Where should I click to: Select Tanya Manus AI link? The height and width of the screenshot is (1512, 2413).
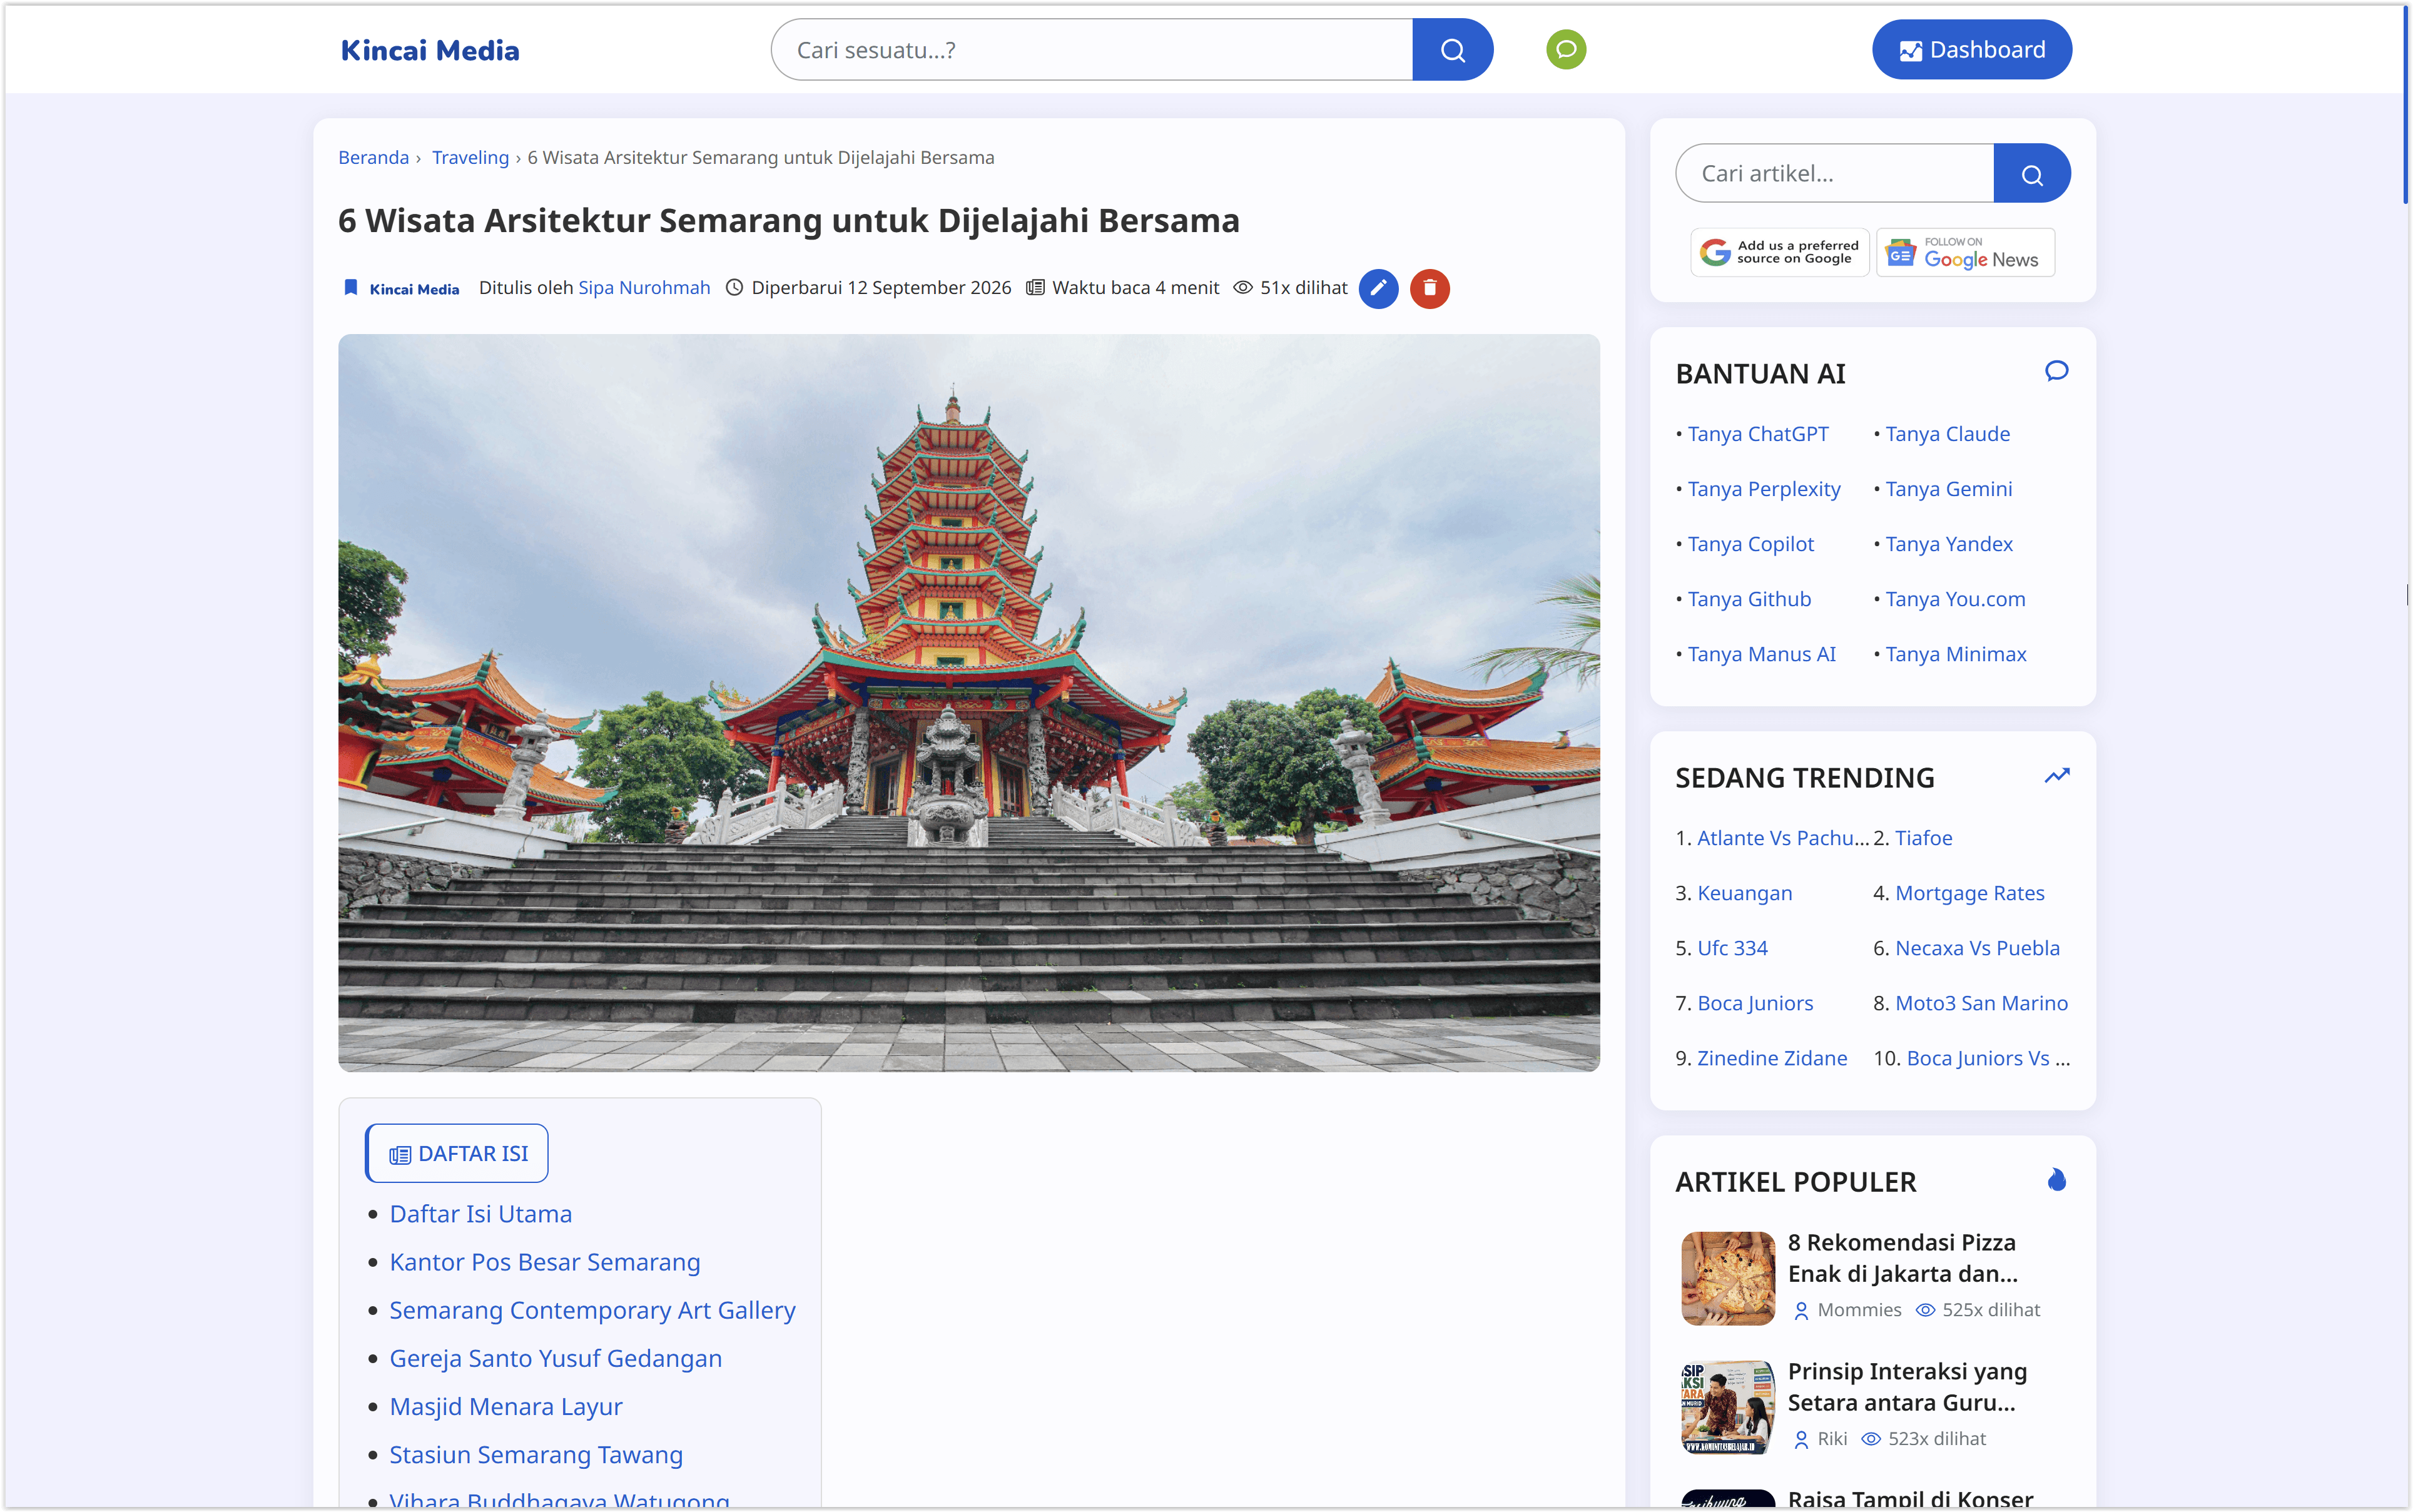tap(1762, 654)
